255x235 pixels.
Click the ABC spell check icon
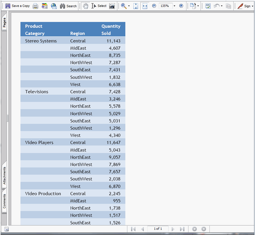coord(208,6)
